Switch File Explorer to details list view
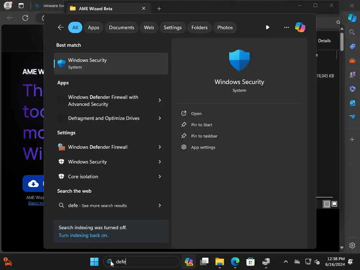The image size is (360, 270). 327,204
